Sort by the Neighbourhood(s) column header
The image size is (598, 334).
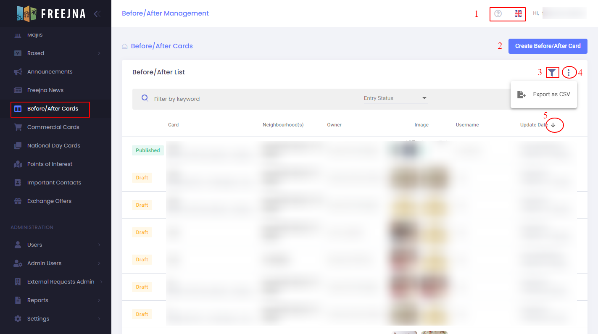pos(283,125)
